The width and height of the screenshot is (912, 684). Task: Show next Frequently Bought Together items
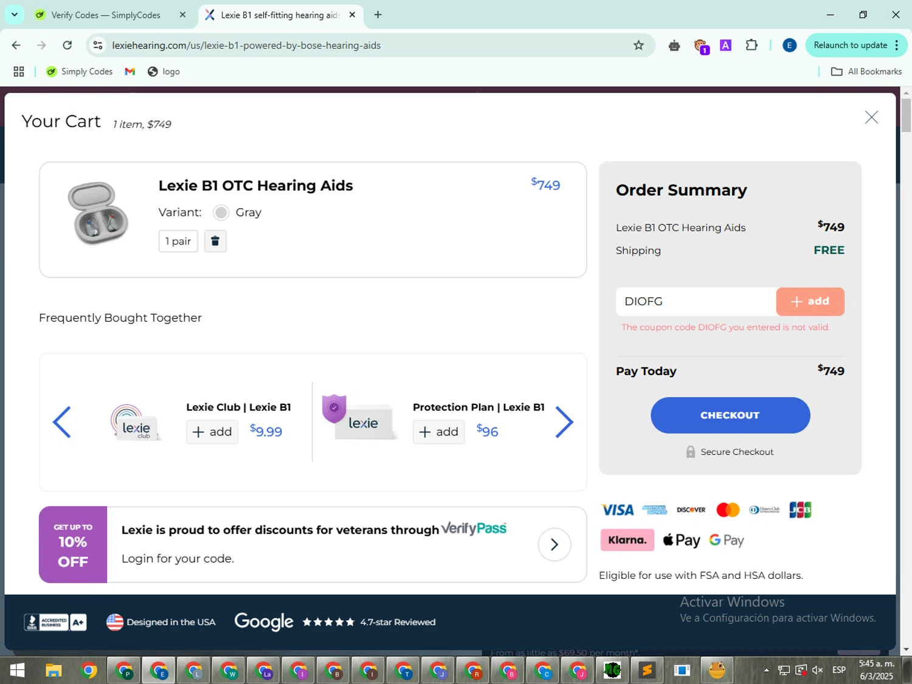pos(564,422)
